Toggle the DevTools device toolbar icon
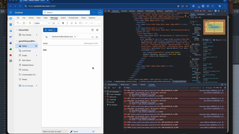The image size is (239, 134). tap(109, 11)
